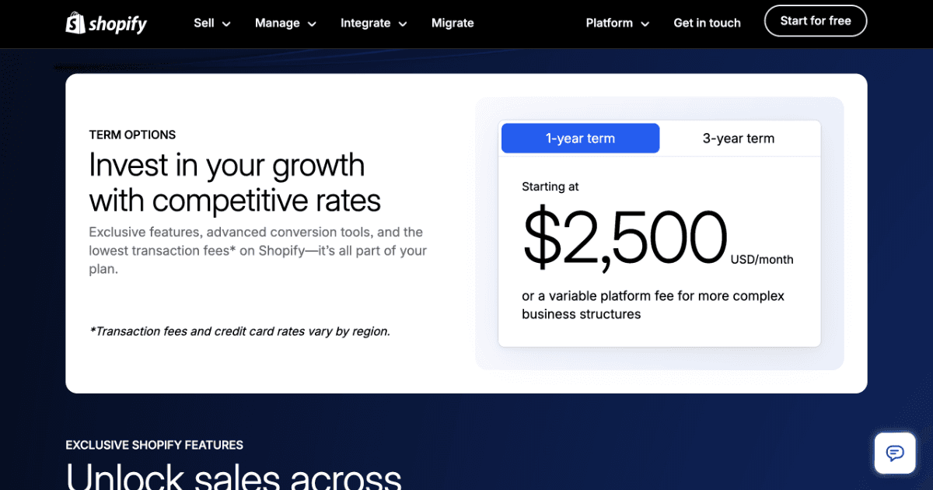Click the Starting at label
The image size is (933, 490).
tap(550, 187)
